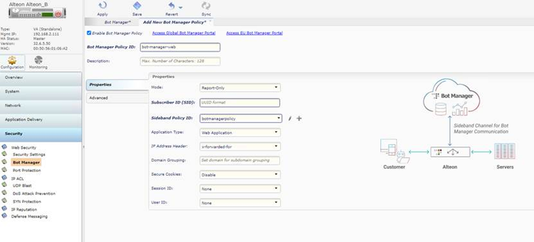Click the Description input field
Viewport: 534px width, 242px height.
click(180, 61)
